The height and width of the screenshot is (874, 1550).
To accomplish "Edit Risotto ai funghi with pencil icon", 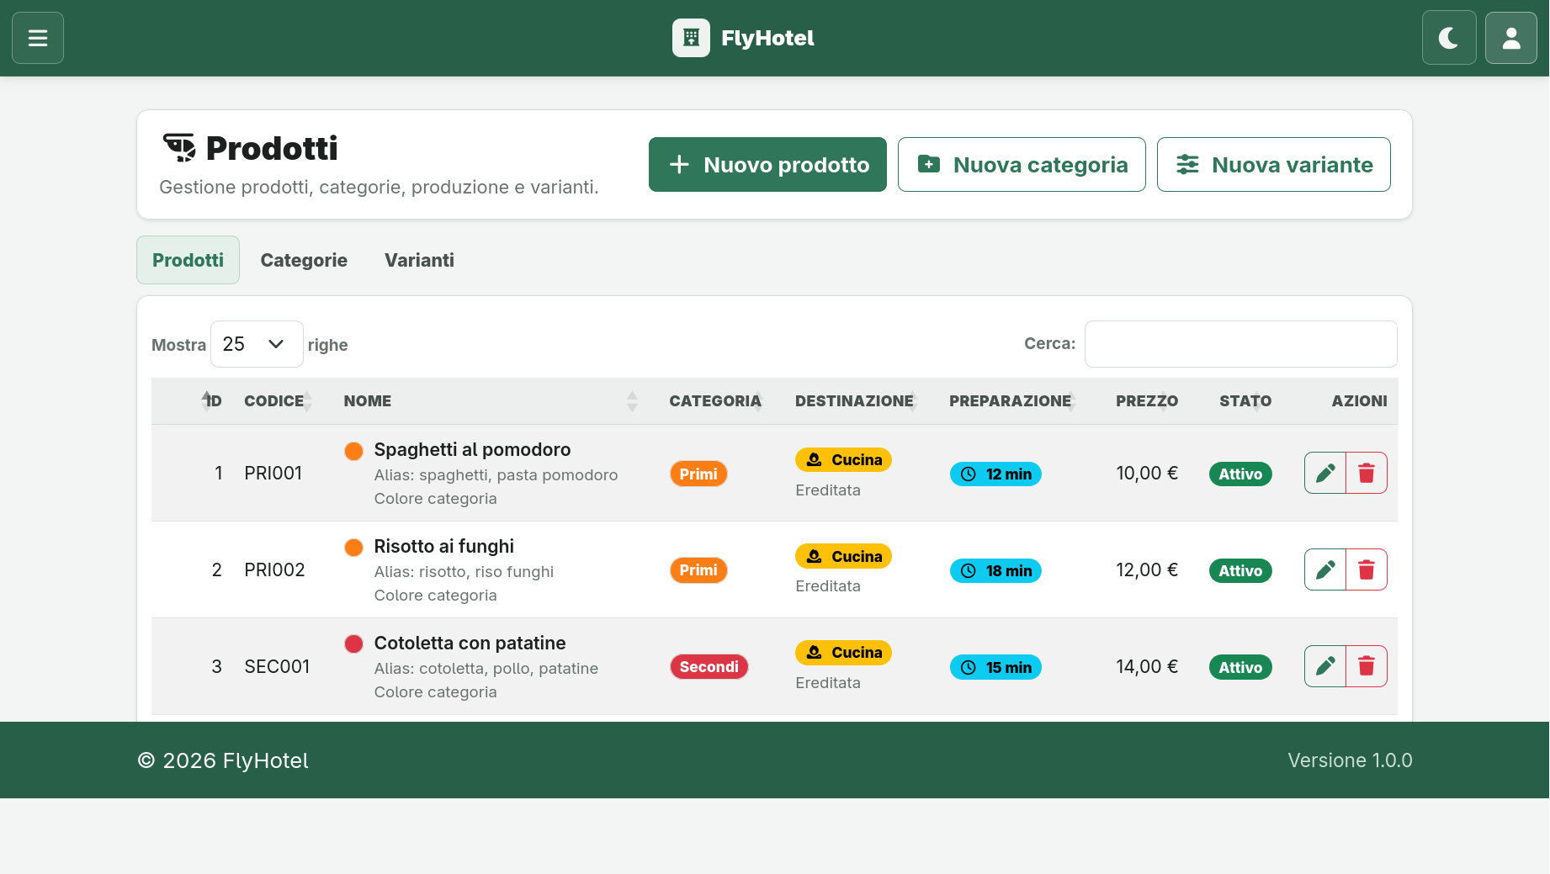I will click(1325, 569).
